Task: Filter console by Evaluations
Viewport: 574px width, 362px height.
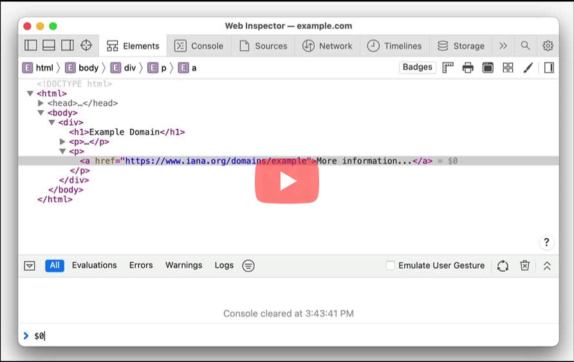Action: click(x=95, y=265)
